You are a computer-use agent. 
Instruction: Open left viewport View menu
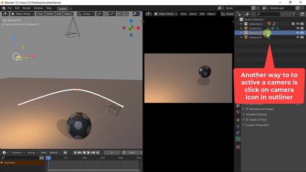40,14
